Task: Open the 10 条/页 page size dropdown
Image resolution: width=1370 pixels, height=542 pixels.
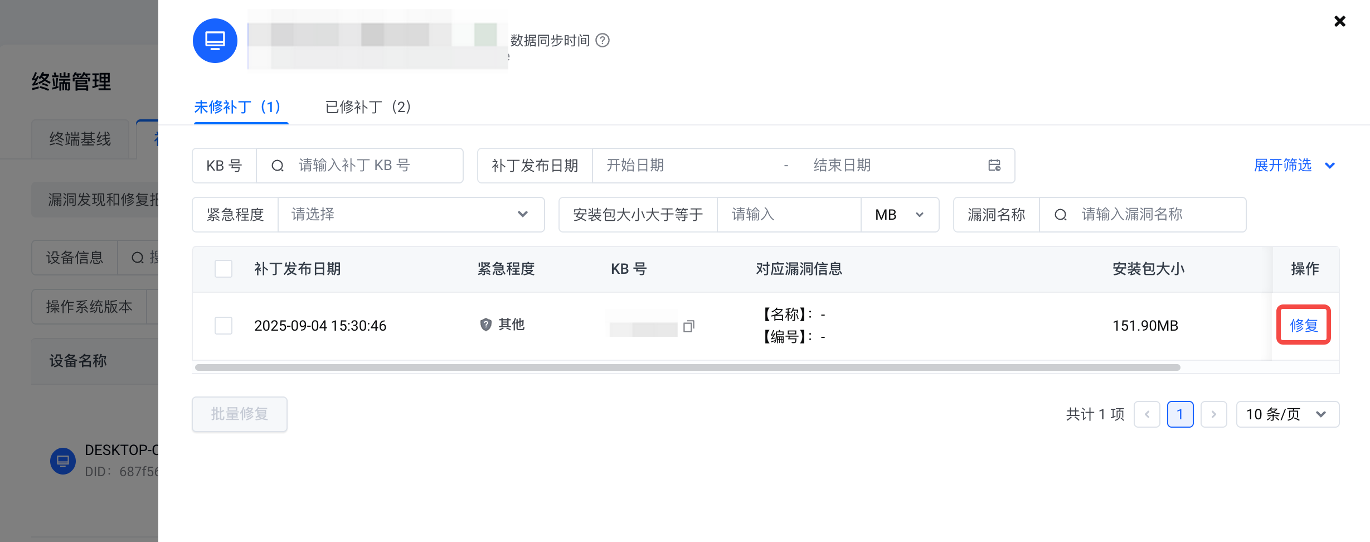Action: point(1288,414)
